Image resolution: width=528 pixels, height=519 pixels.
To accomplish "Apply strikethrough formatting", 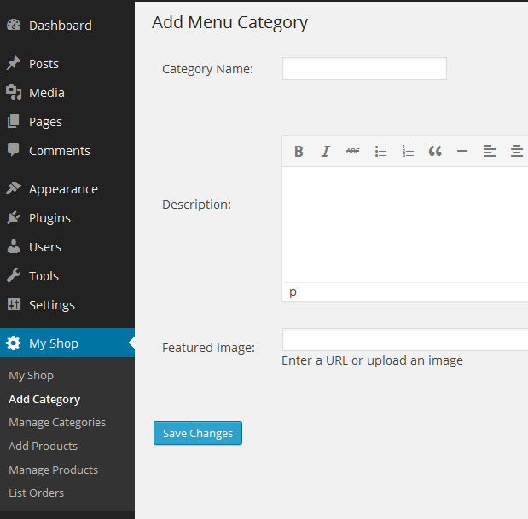I will [x=353, y=151].
